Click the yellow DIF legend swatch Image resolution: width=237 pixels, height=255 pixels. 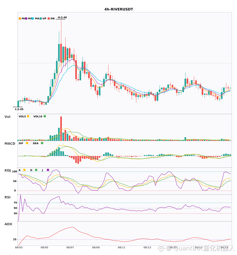27,143
